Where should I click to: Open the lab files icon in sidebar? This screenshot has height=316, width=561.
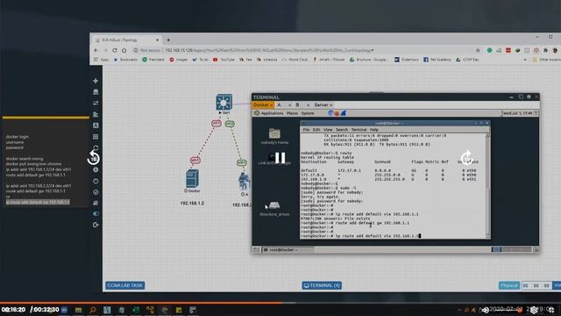click(x=96, y=203)
